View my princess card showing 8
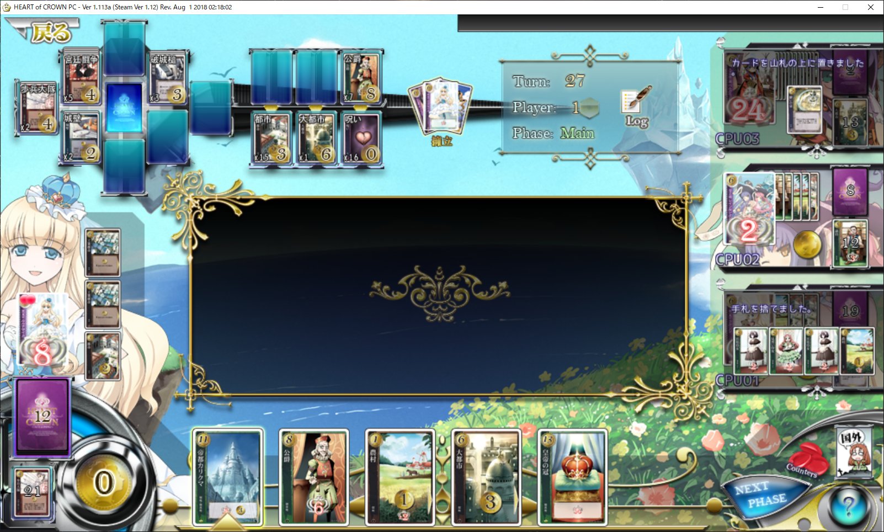The width and height of the screenshot is (884, 532). (x=43, y=330)
